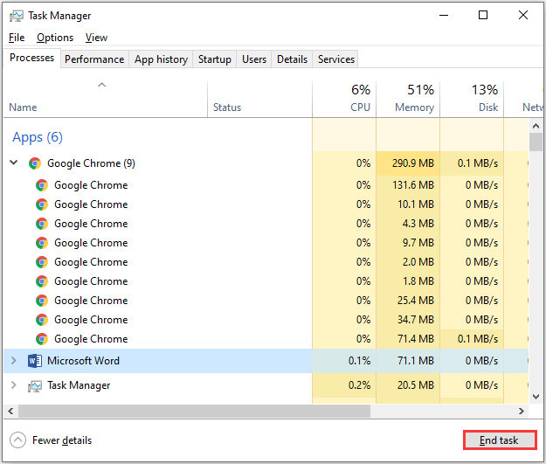Open the File menu

tap(17, 38)
